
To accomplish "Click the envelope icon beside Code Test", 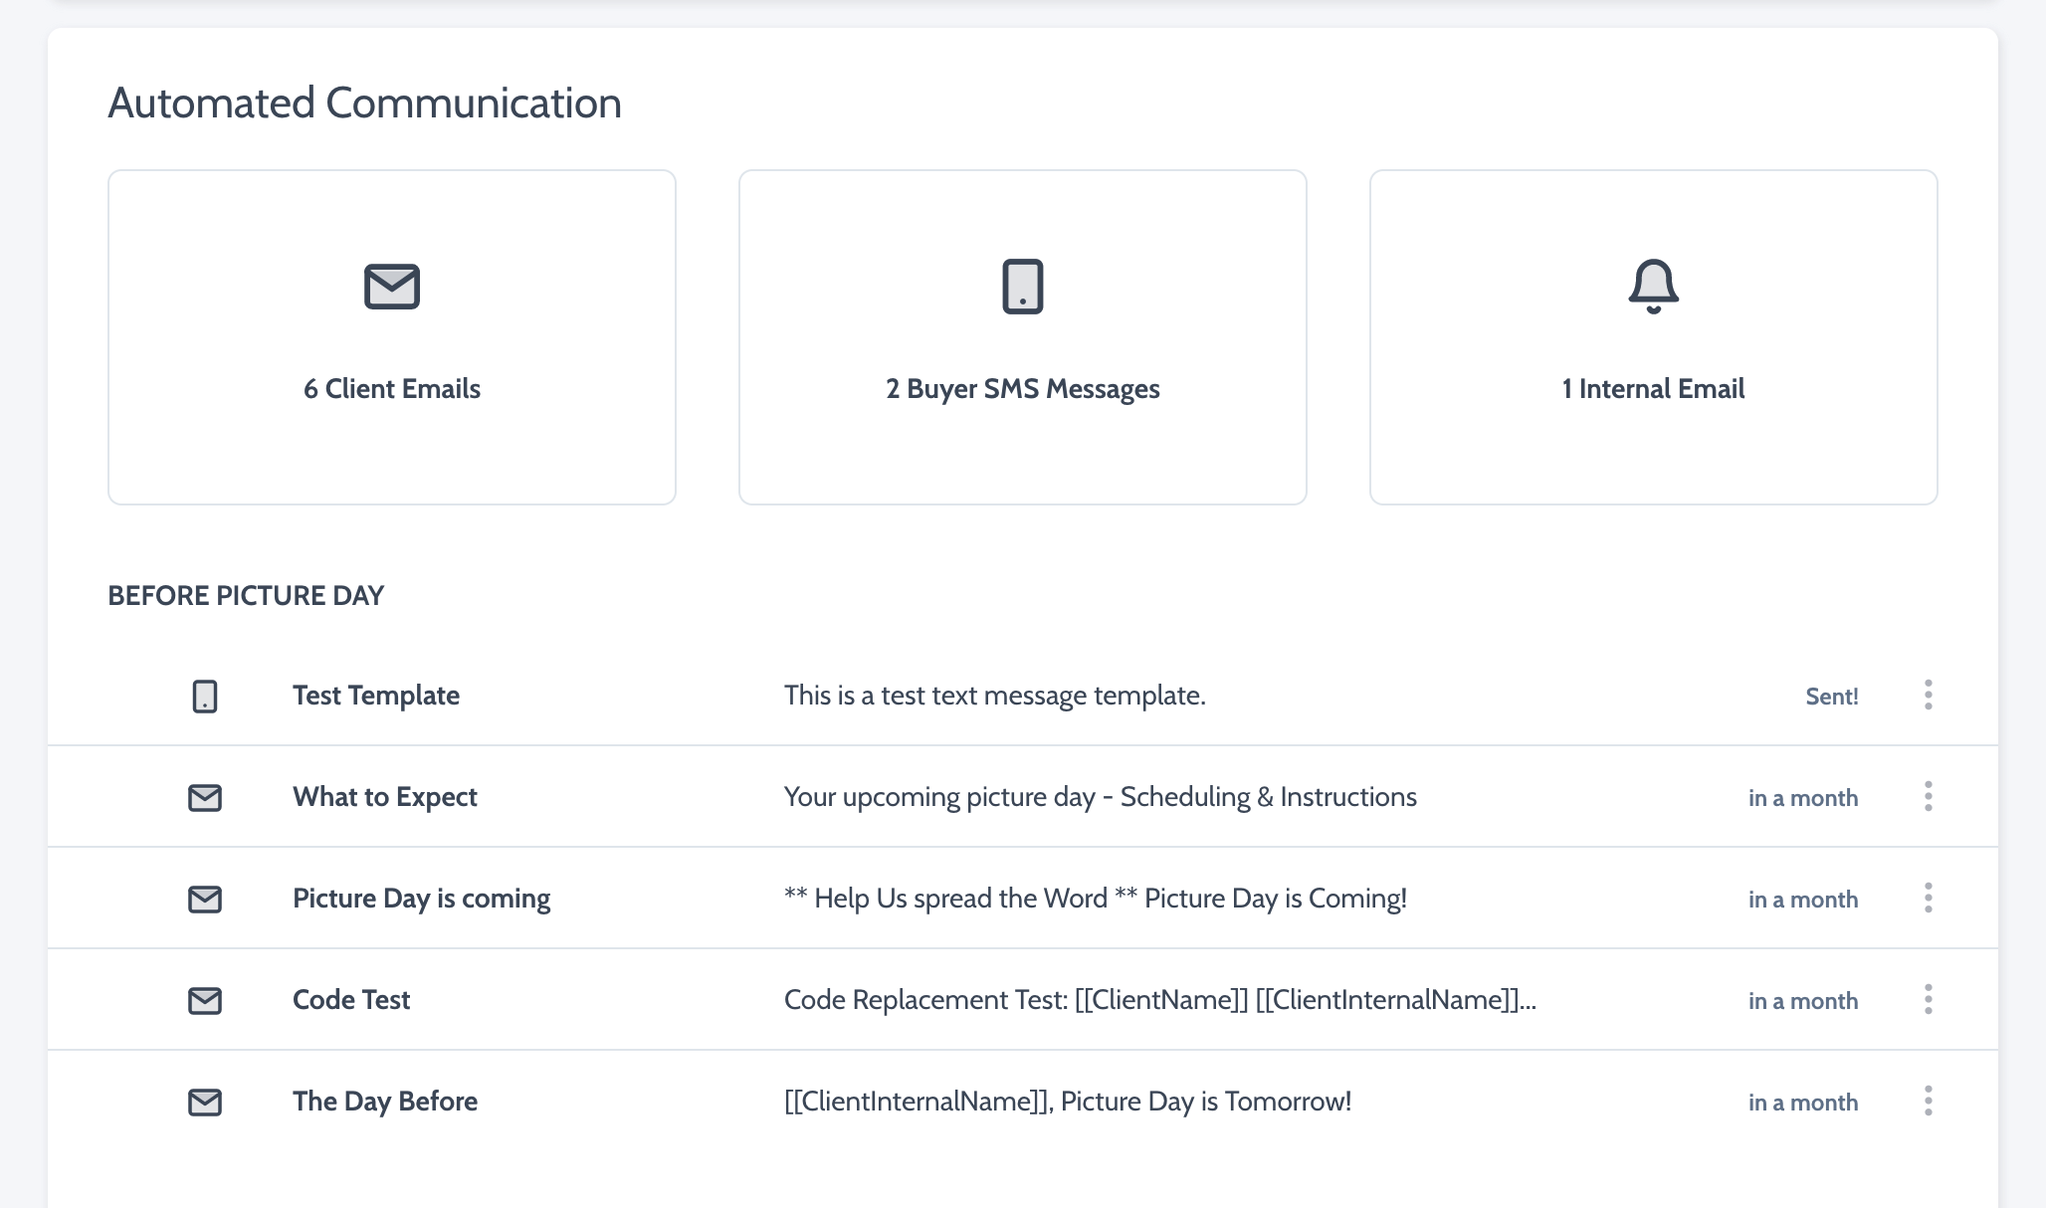I will point(205,1001).
